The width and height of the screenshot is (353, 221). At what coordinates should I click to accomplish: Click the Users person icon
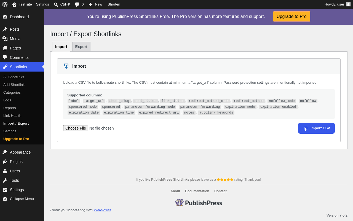(x=5, y=171)
